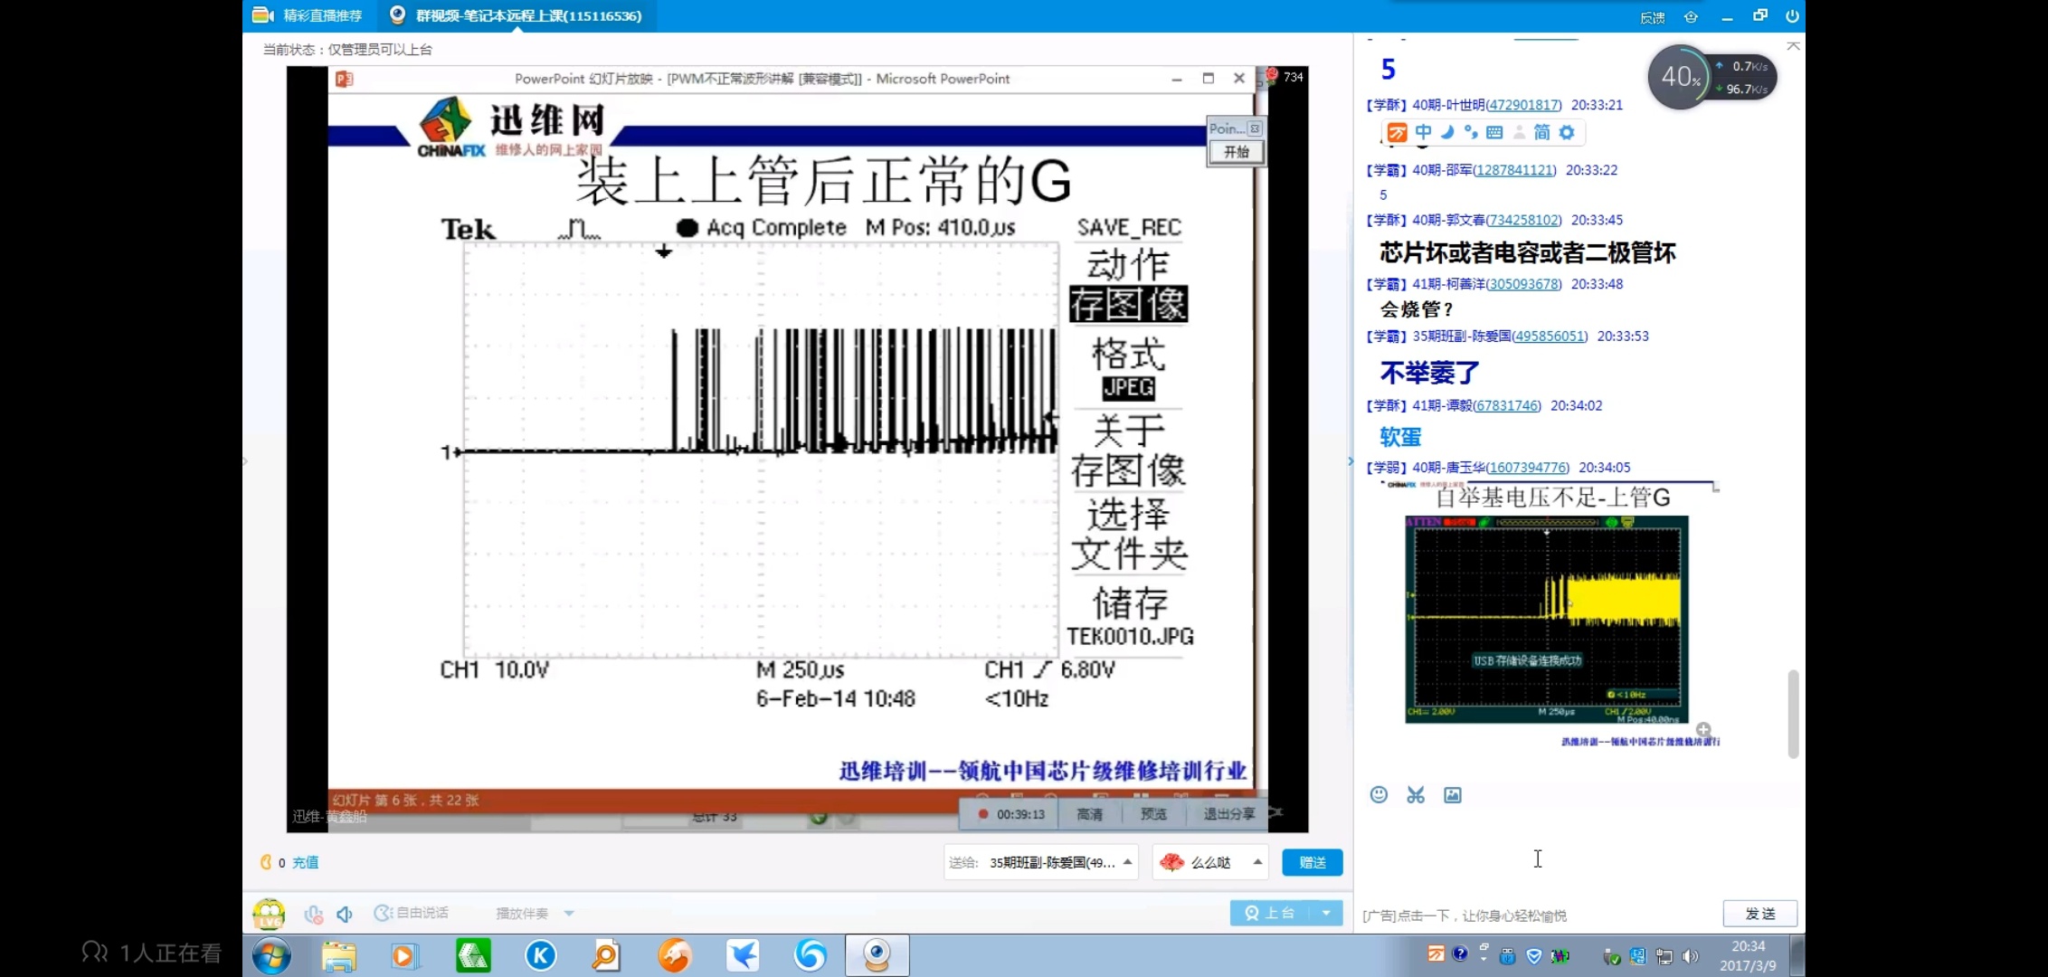The width and height of the screenshot is (2048, 977).
Task: Open the Kugou K icon in taskbar
Action: coord(541,955)
